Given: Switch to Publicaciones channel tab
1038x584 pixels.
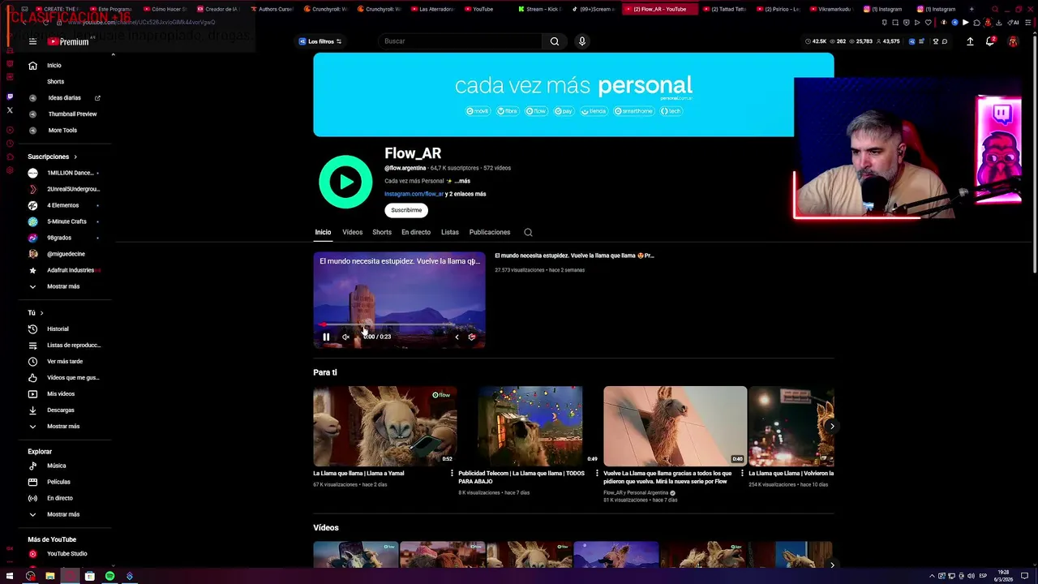Looking at the screenshot, I should tap(490, 232).
